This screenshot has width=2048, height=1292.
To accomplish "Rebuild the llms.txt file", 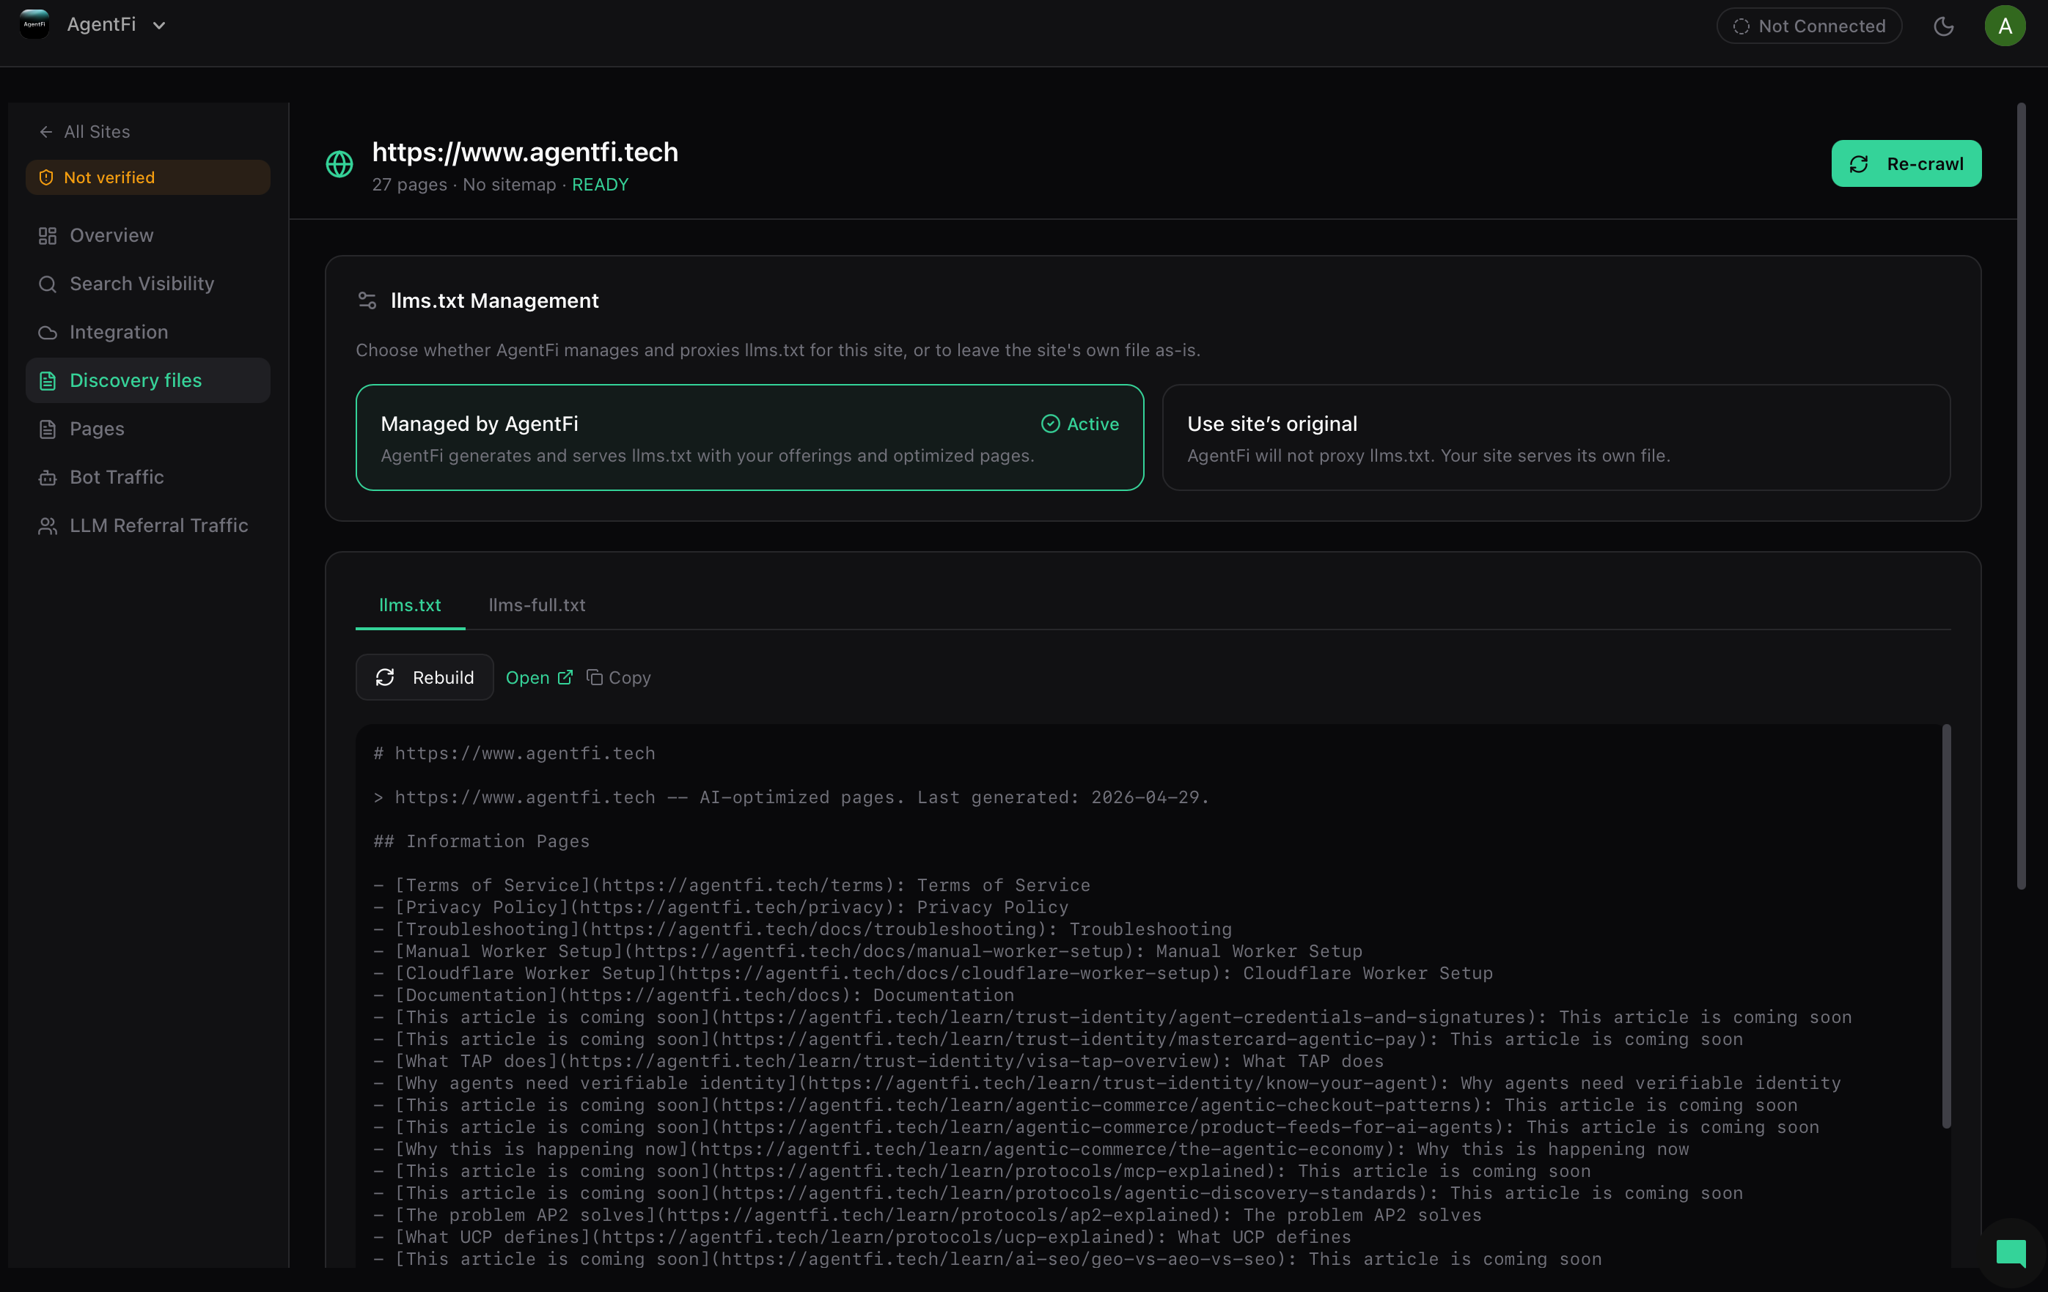I will [x=425, y=677].
